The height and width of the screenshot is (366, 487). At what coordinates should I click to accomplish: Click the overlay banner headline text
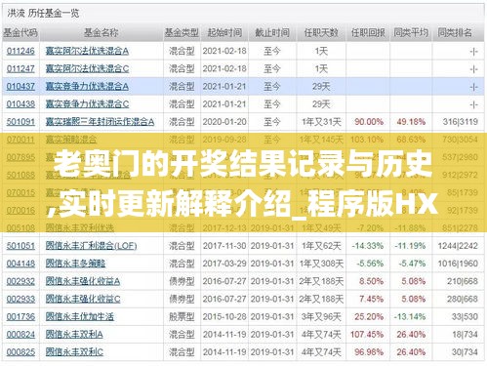point(243,183)
